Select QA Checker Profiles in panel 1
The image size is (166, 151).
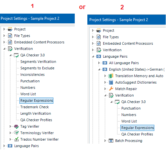pyautogui.click(x=36, y=120)
